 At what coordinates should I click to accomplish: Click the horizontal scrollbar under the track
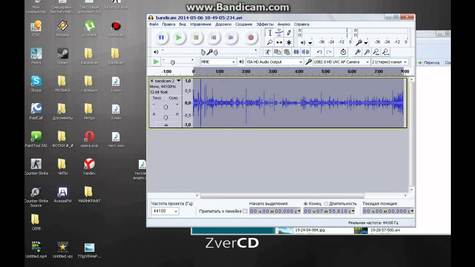coord(282,196)
